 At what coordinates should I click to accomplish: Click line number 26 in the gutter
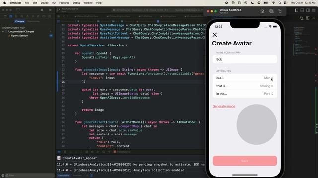click(63, 82)
